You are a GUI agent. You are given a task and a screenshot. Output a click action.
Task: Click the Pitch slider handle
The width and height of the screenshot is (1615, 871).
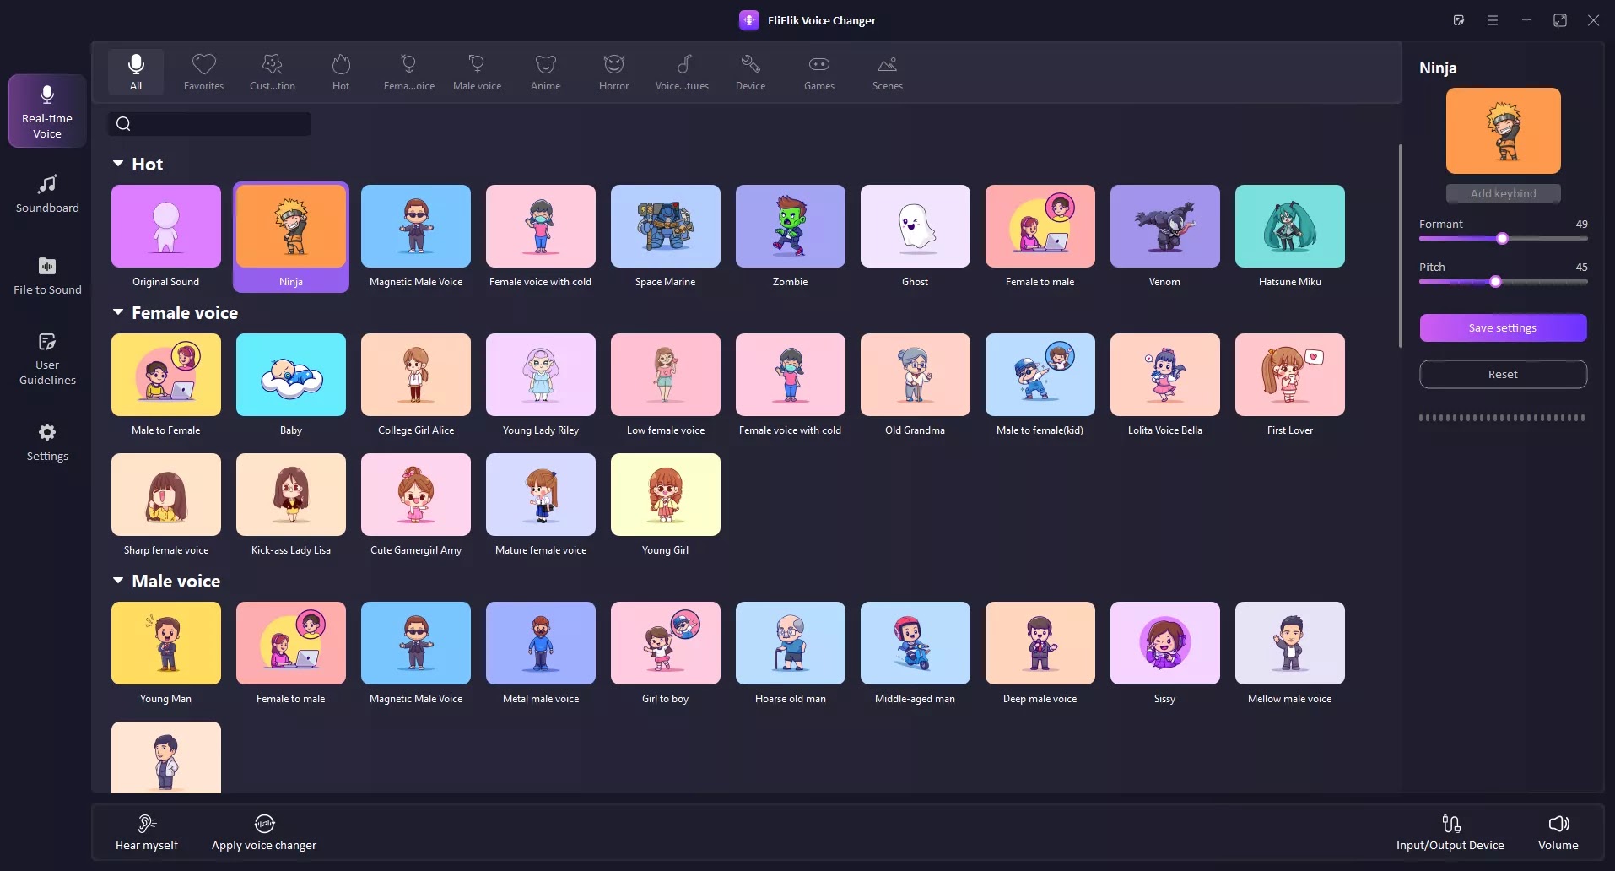pos(1495,282)
